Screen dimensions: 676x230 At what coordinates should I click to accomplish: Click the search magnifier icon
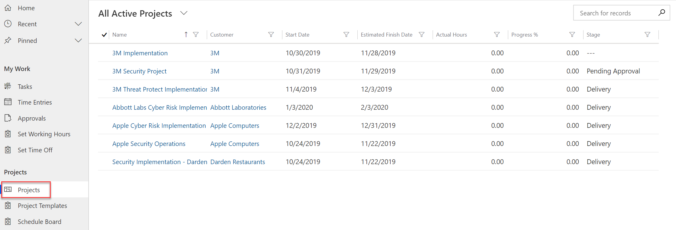[661, 13]
